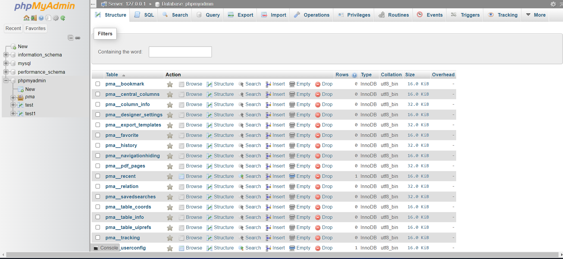
Task: Create New table under phpmyadmin
Action: (30, 89)
